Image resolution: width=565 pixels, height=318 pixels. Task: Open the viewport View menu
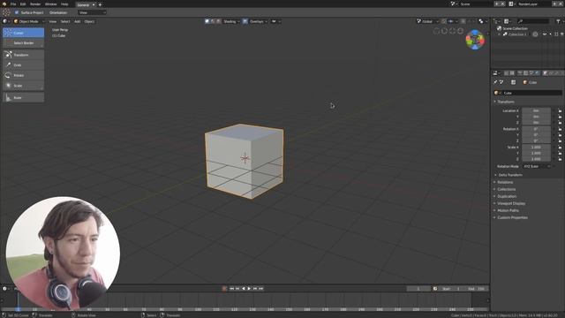pyautogui.click(x=53, y=21)
